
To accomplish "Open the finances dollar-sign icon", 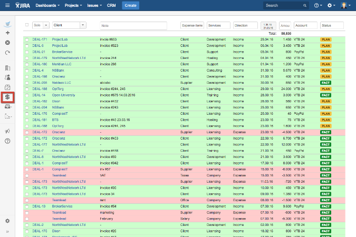I will point(7,97).
